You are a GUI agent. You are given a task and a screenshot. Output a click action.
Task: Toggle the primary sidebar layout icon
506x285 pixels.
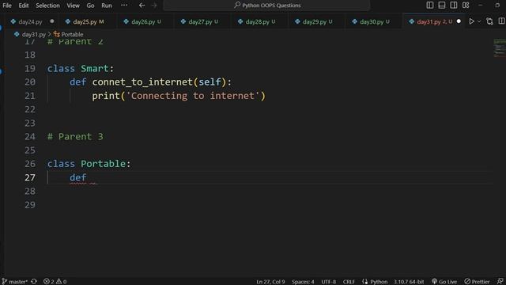coord(430,6)
